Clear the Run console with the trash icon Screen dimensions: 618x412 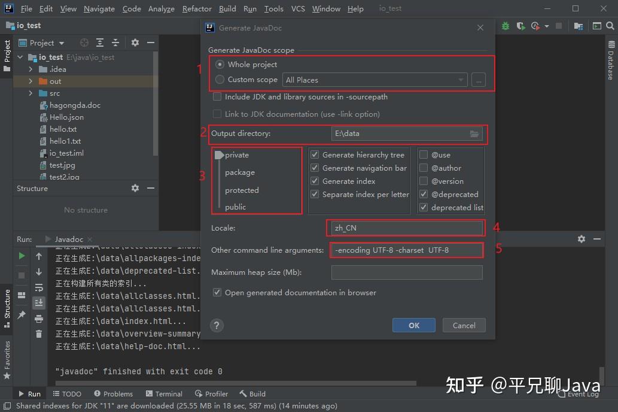point(39,334)
